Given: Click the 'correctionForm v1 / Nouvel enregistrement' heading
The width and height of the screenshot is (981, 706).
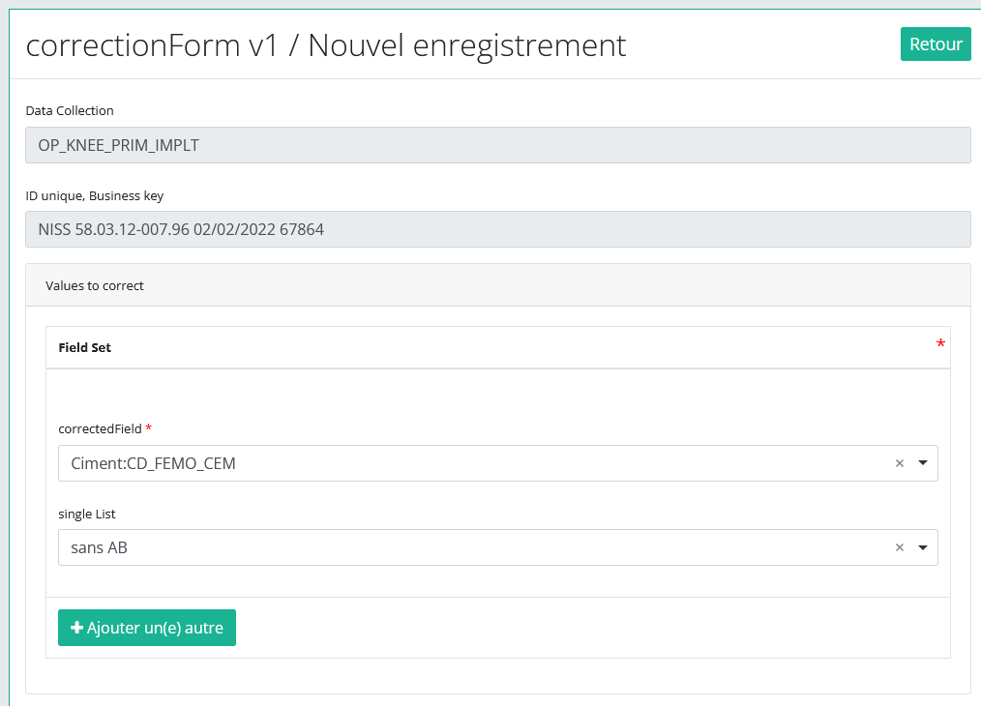Looking at the screenshot, I should (x=326, y=44).
